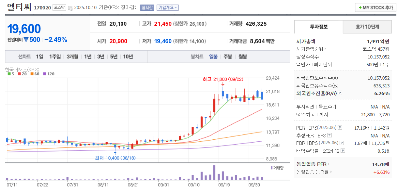Click the 시가 value 20,900
The width and height of the screenshot is (398, 192).
(x=118, y=41)
